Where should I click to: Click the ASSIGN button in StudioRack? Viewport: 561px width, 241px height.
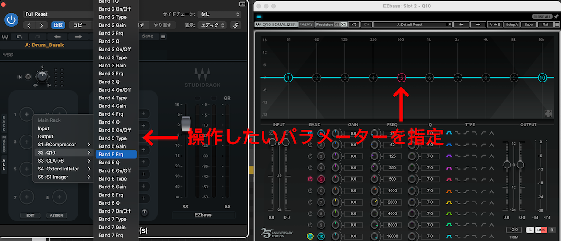(x=57, y=216)
